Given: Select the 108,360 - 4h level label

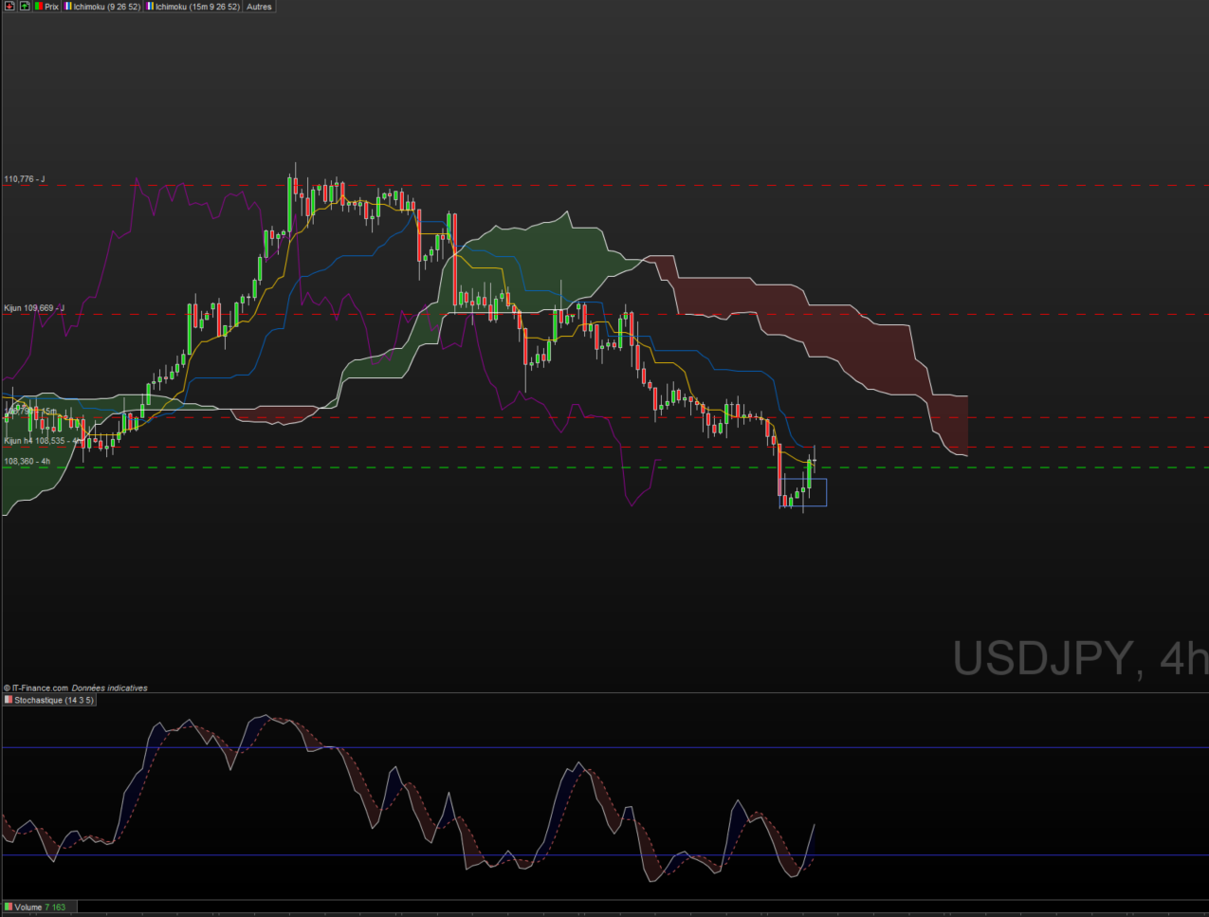Looking at the screenshot, I should click(x=27, y=462).
